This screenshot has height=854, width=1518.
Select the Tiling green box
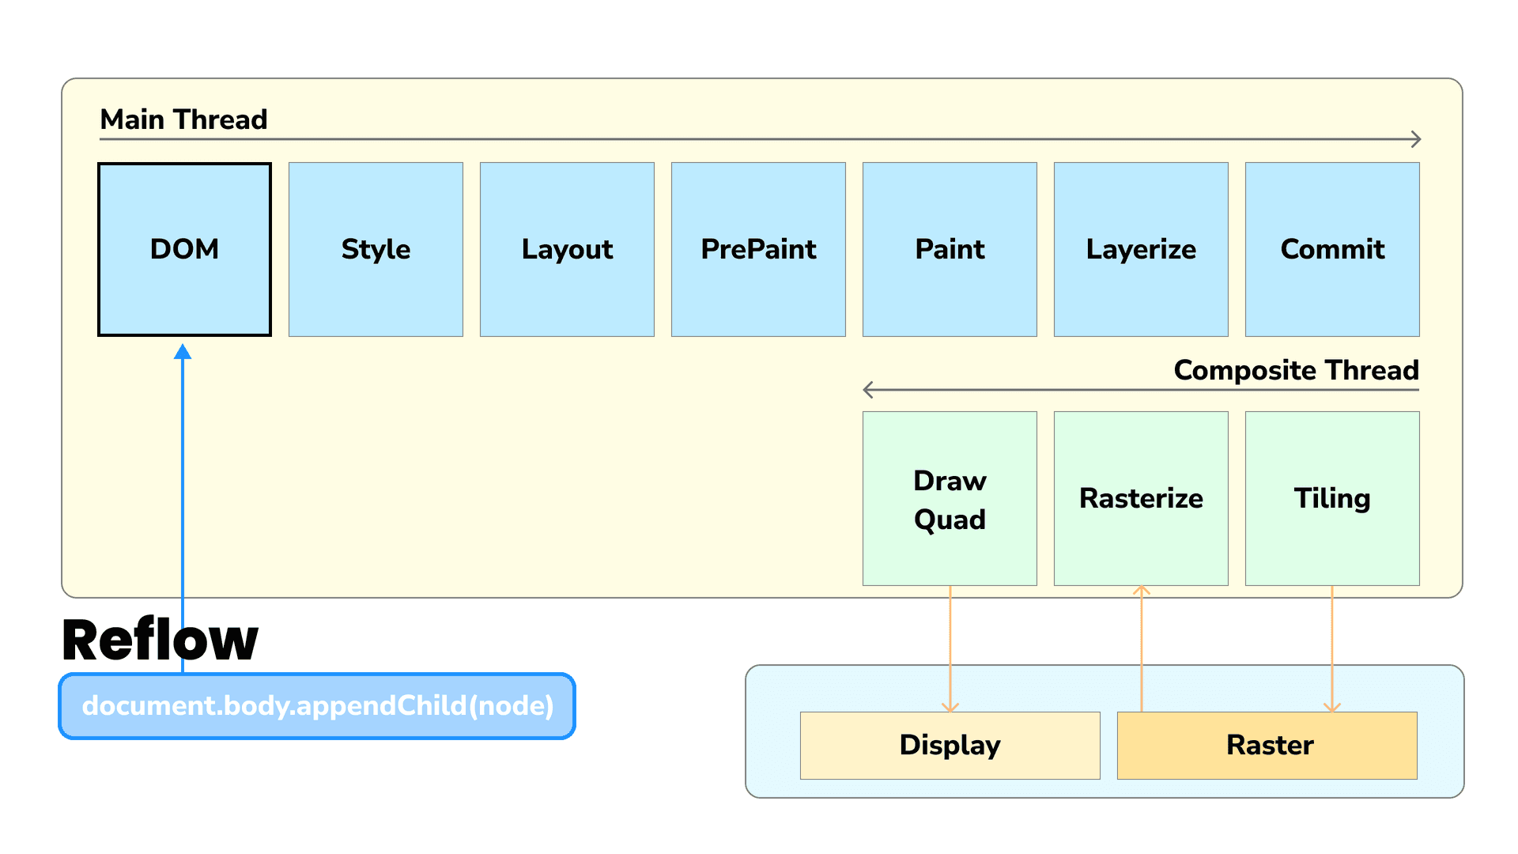(1332, 498)
